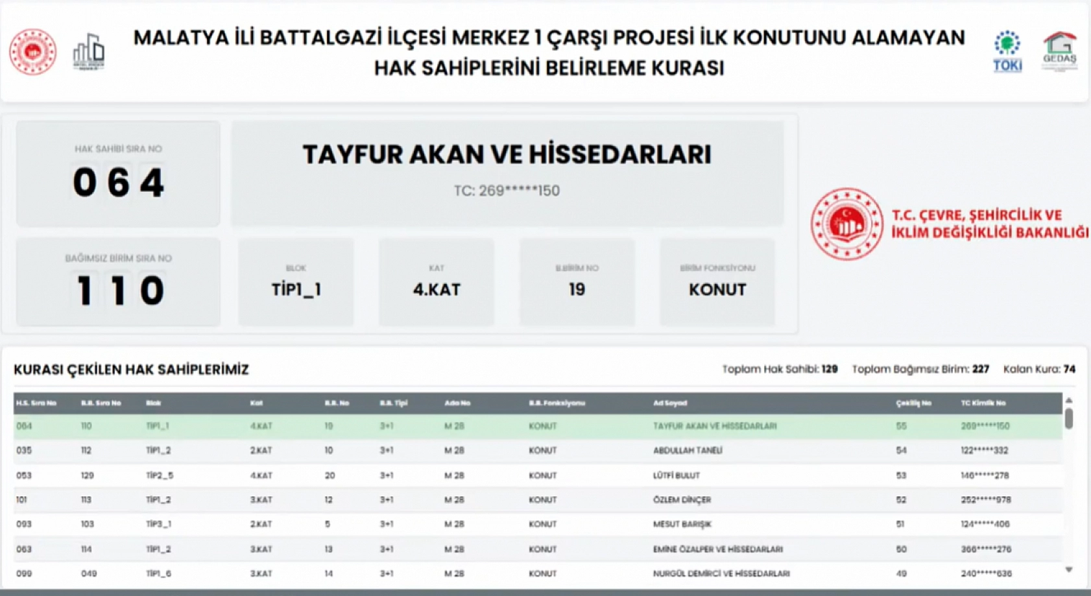Select 'EMİNE ÖZALPER VE HİSSEDARLARI' name cell

718,549
